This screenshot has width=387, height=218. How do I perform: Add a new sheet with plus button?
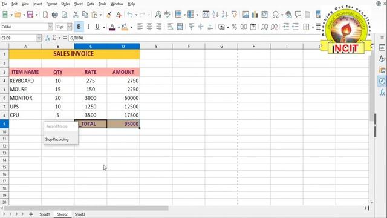(31, 214)
